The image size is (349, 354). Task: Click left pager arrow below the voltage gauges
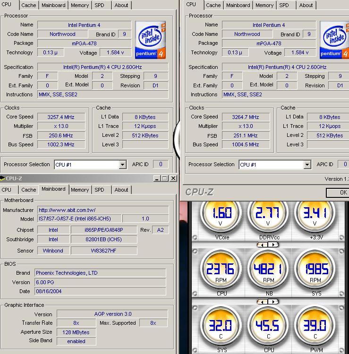[x=262, y=244]
